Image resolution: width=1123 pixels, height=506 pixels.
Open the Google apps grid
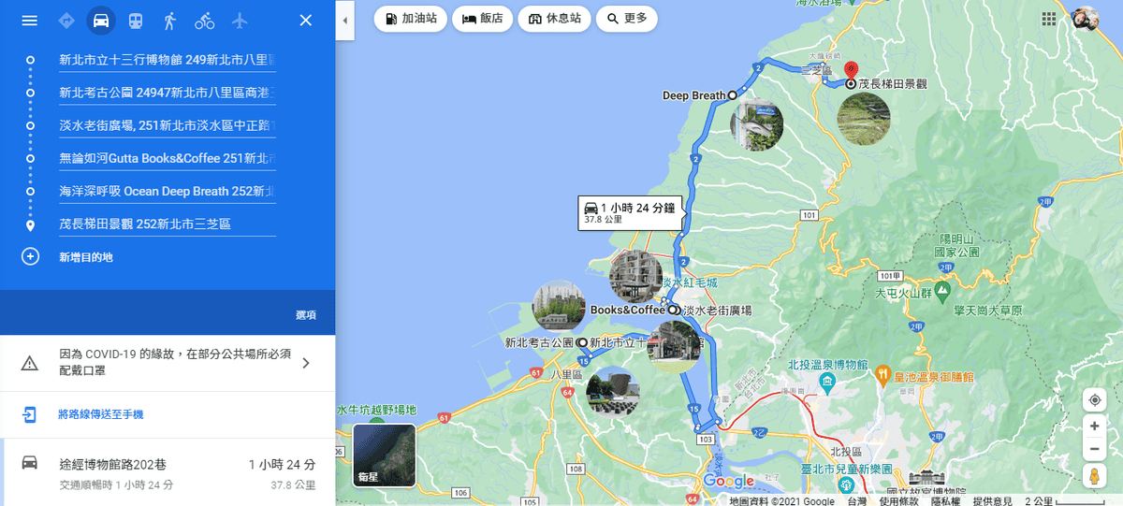(1049, 19)
